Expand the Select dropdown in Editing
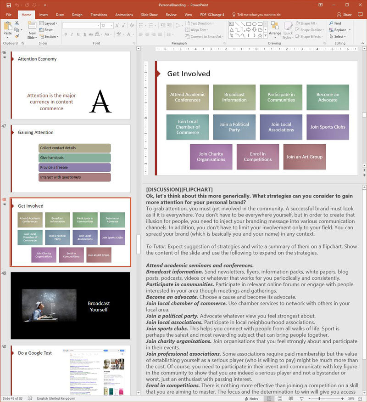This screenshot has height=402, width=367. point(338,37)
